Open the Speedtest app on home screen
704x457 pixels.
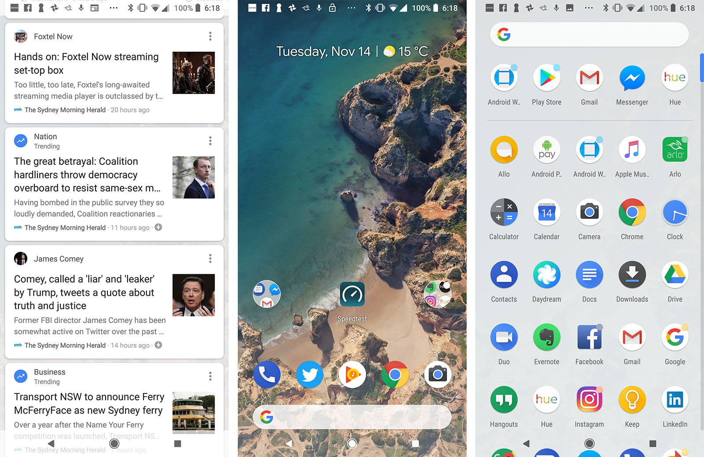tap(352, 295)
